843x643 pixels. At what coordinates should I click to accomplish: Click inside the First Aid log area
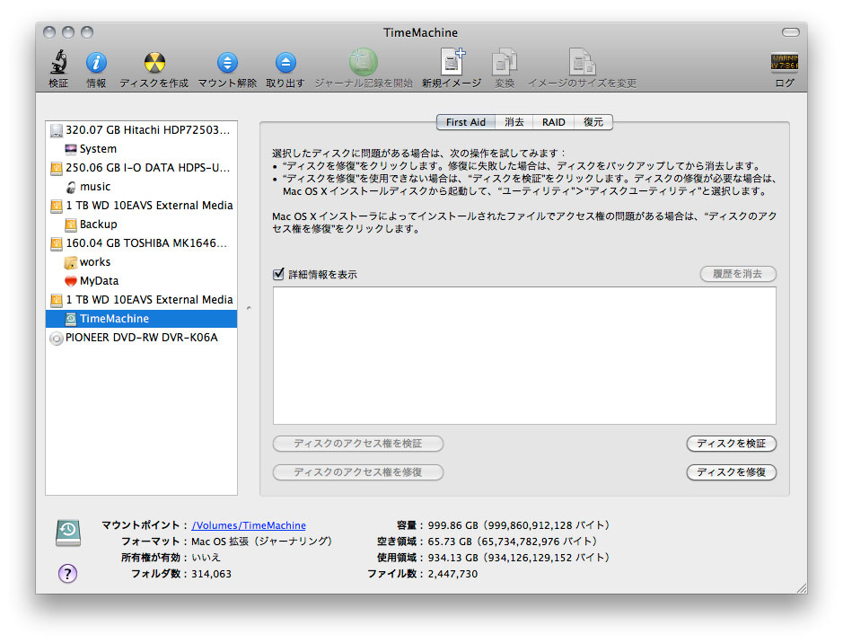click(x=524, y=356)
